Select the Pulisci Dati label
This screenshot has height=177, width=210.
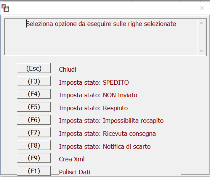click(x=75, y=172)
